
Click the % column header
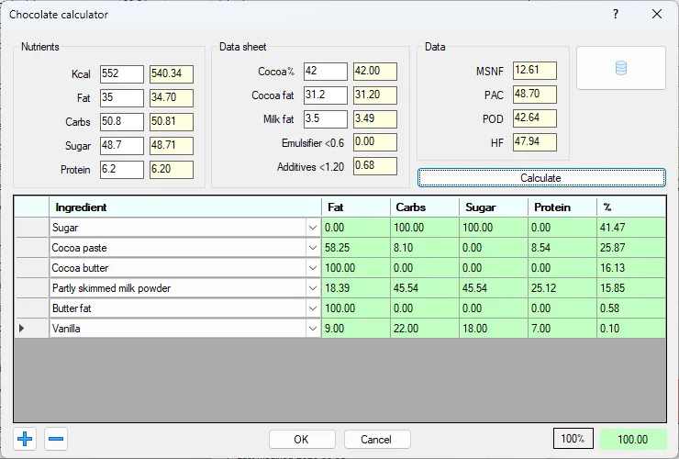coord(631,207)
